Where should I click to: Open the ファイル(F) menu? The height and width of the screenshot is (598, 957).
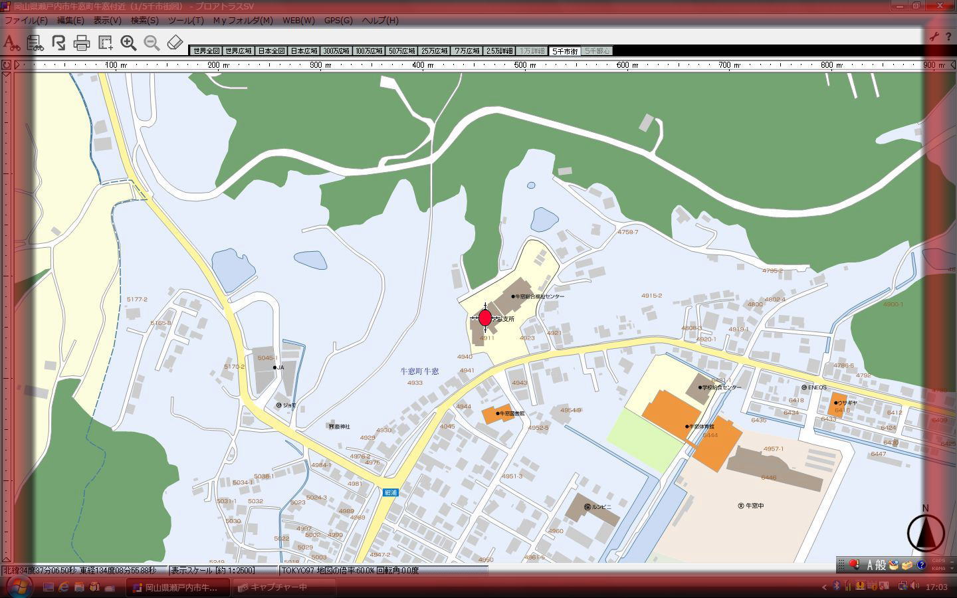26,20
